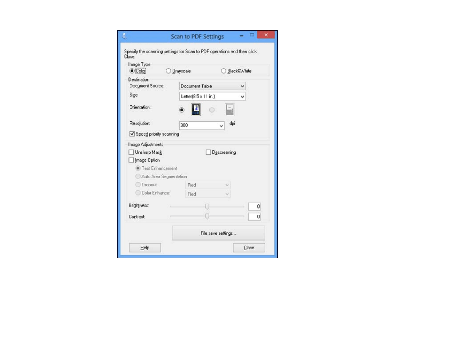Click the Contrast value field

[x=254, y=217]
